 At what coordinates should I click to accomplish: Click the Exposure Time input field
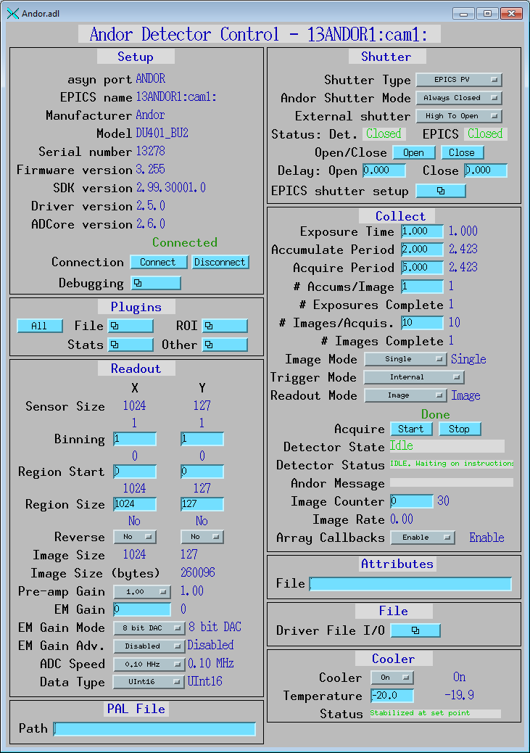(x=423, y=231)
